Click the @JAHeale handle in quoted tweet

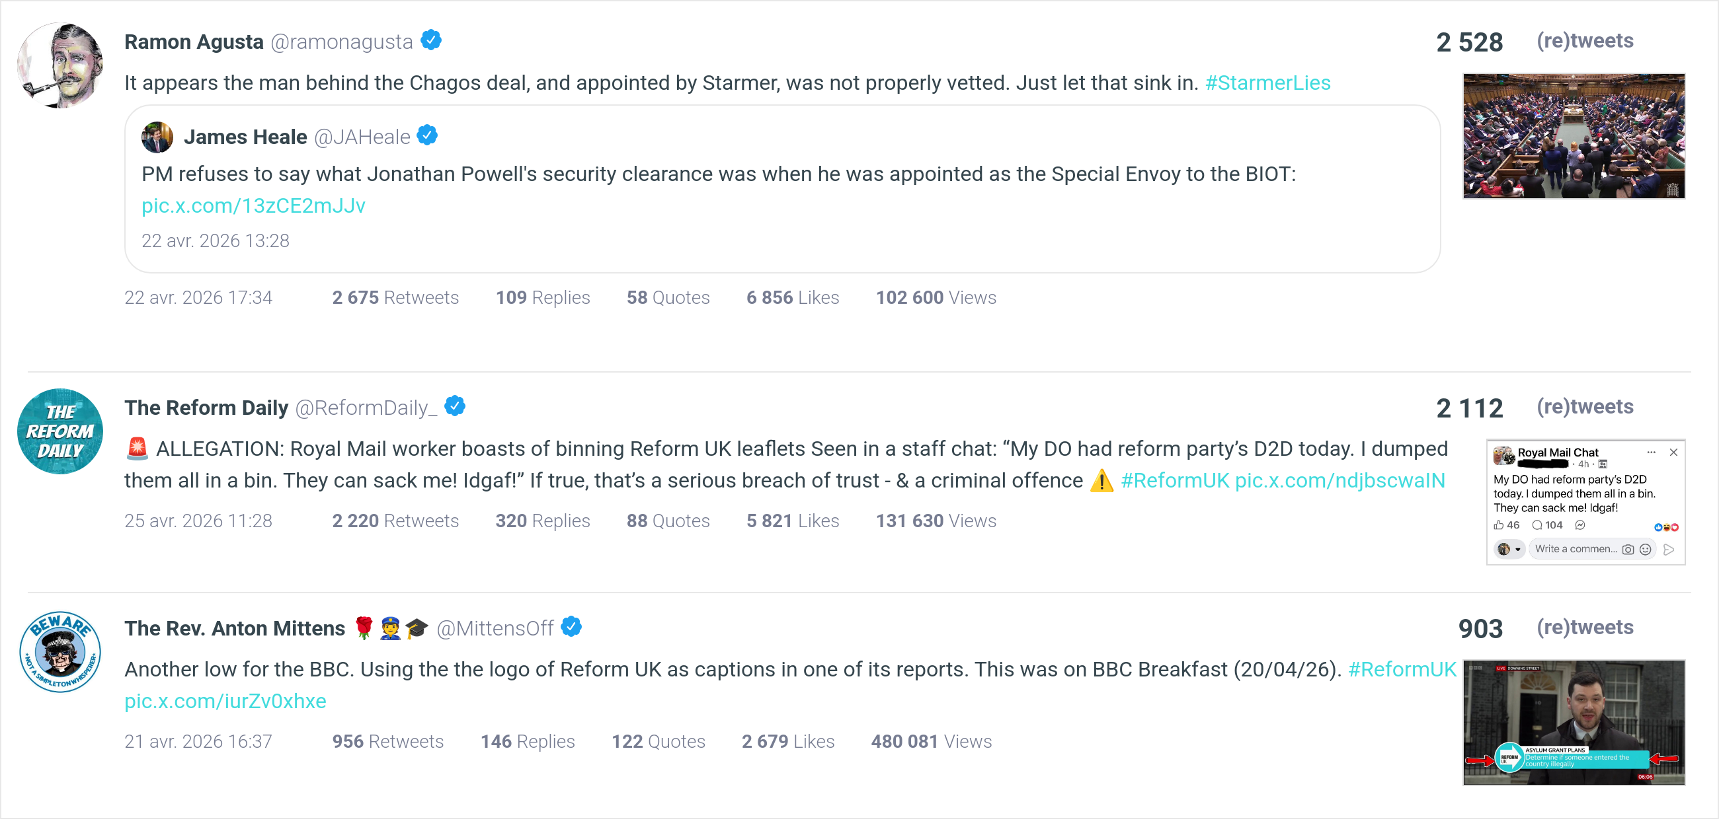(x=362, y=137)
